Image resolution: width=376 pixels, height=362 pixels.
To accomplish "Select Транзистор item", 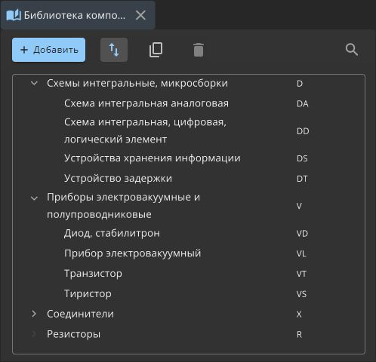I will pyautogui.click(x=93, y=273).
